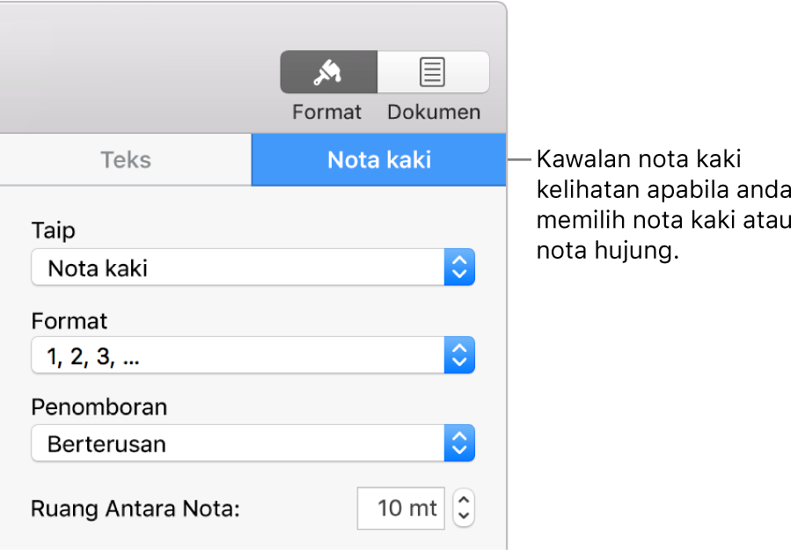798x550 pixels.
Task: Click the Ruang Antara Nota value field
Action: tap(401, 509)
